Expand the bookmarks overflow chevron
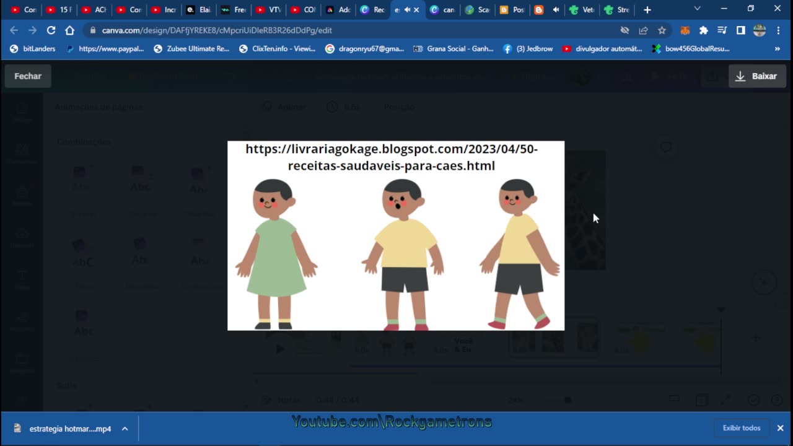 pyautogui.click(x=778, y=48)
